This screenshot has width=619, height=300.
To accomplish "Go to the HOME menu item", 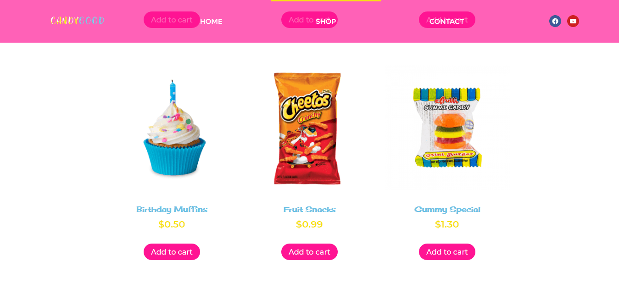I will pyautogui.click(x=211, y=22).
